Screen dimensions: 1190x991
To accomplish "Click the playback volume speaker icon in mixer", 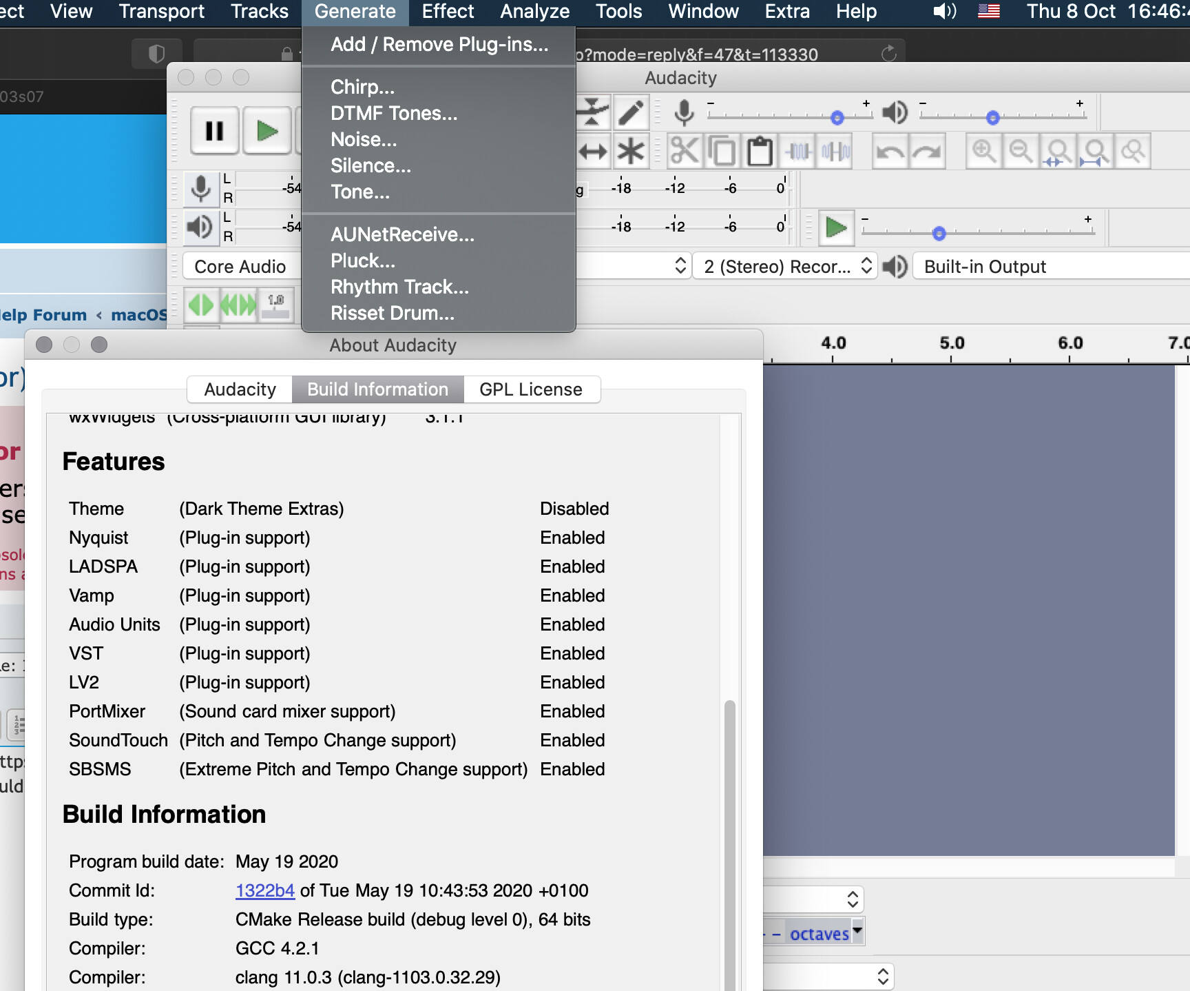I will tap(895, 112).
